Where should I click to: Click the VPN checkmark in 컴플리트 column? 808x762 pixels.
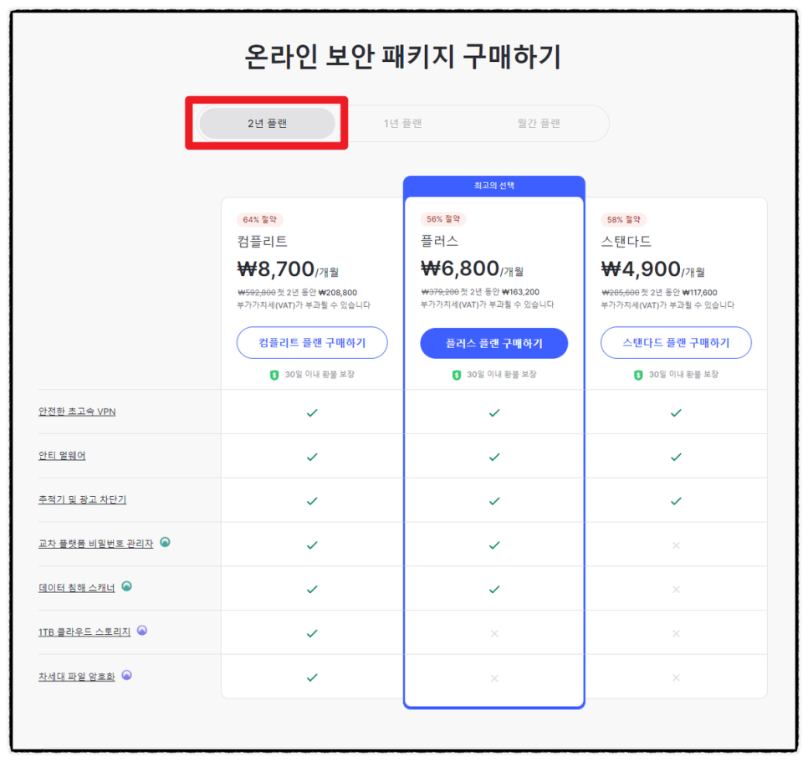(x=312, y=412)
